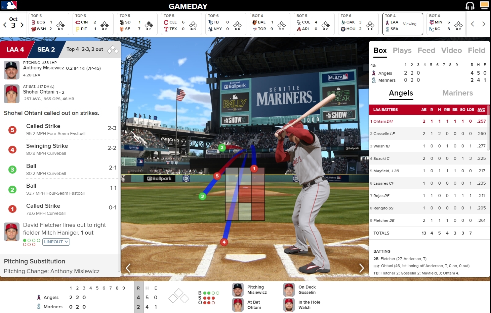Click bottom Pitching Misiewicz headshot
491x313 pixels.
point(238,290)
